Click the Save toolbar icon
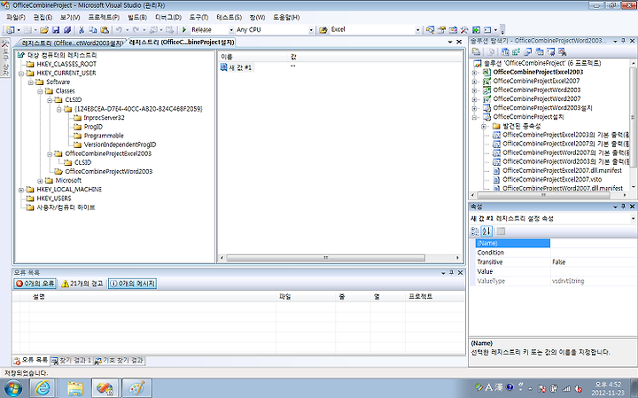Viewport: 638px width, 398px height. coord(56,30)
